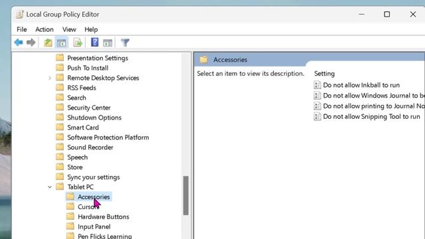Click the Store folder icon

click(x=60, y=167)
